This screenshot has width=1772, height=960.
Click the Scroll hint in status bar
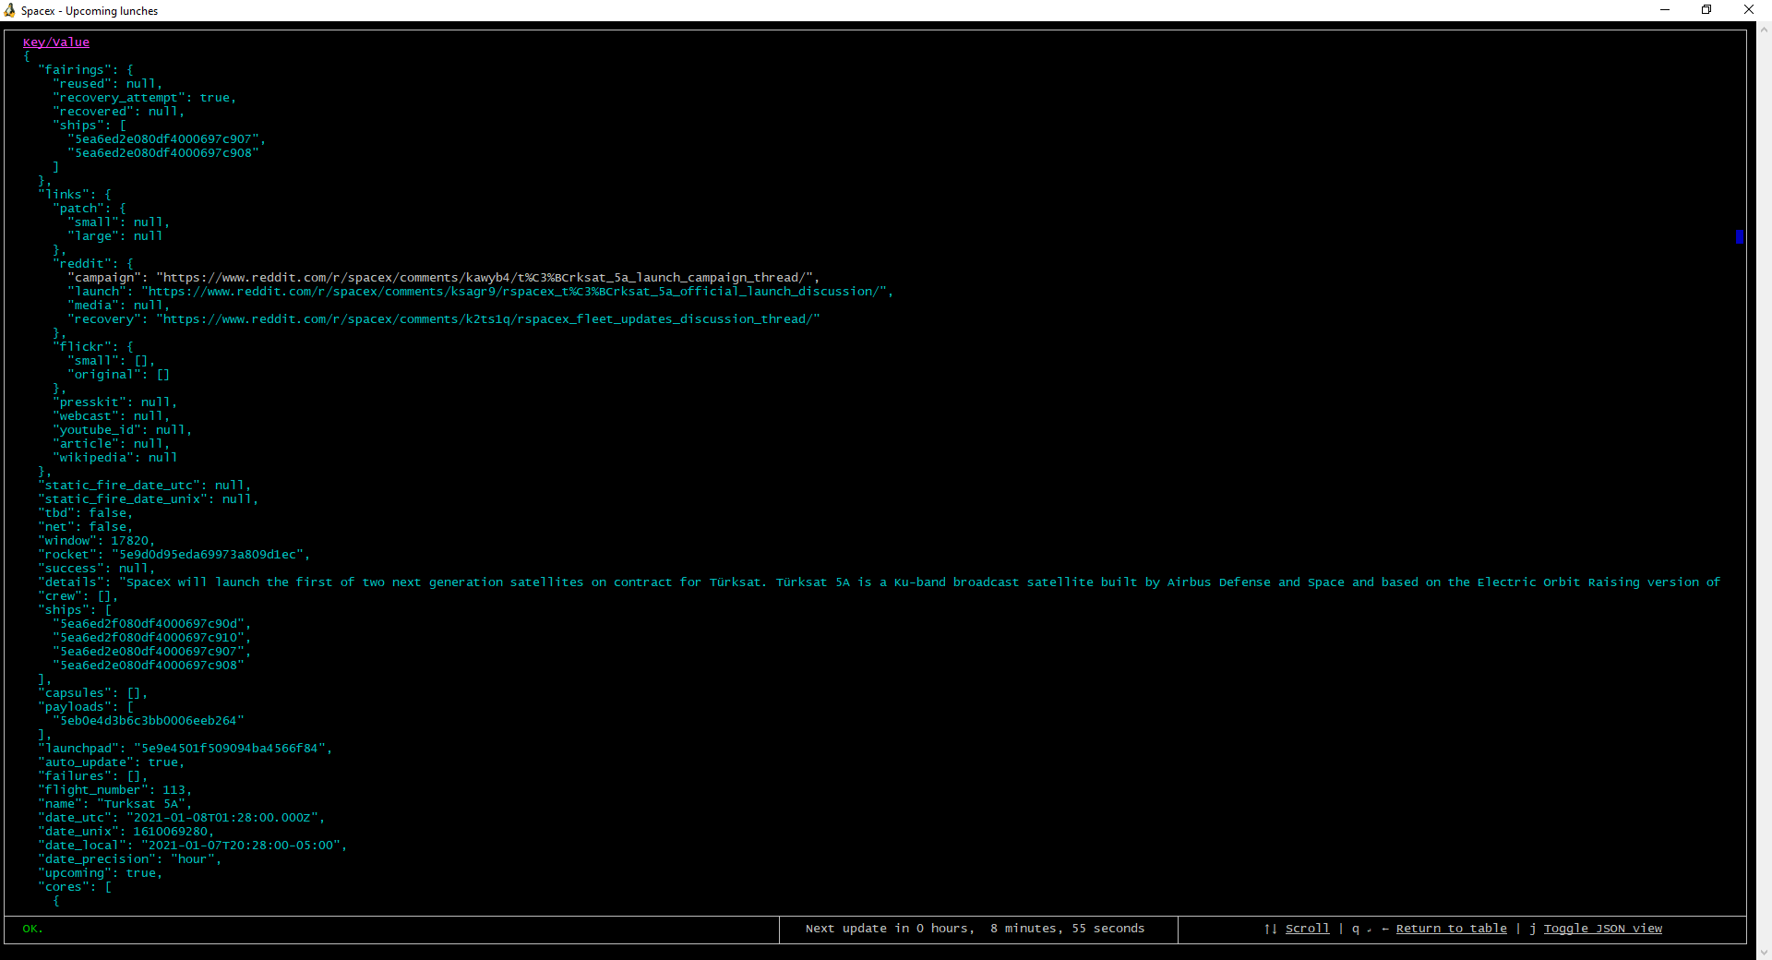pos(1308,929)
